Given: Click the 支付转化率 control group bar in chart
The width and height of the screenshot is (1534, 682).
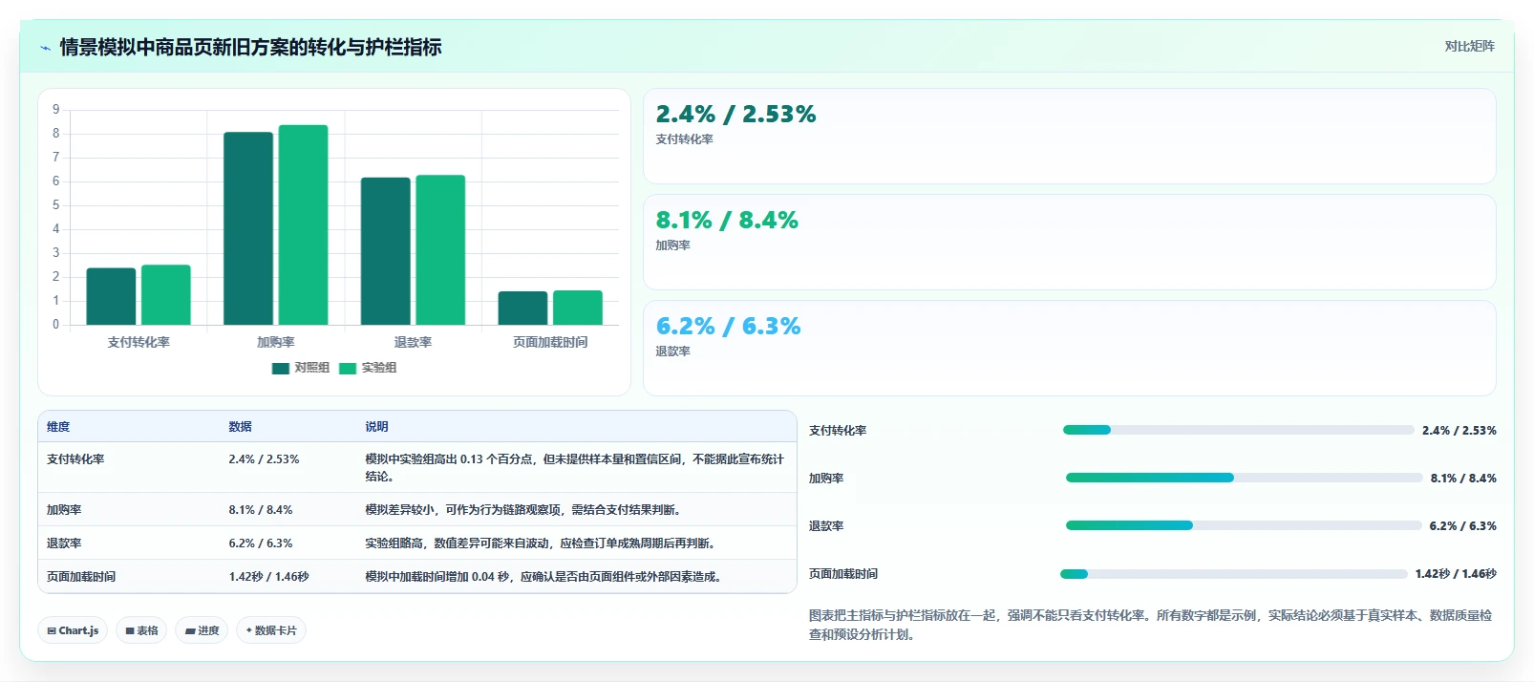Looking at the screenshot, I should coord(111,296).
